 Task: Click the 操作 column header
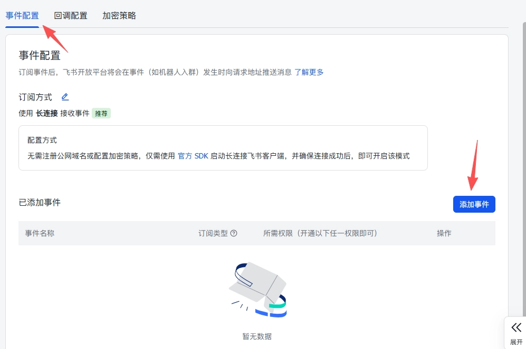[x=443, y=233]
